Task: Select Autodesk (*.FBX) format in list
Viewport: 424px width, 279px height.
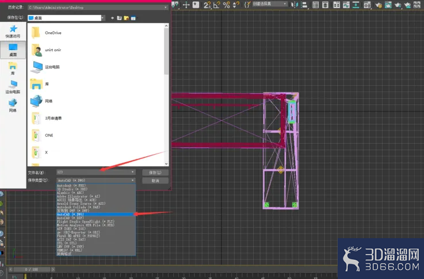Action: pos(96,185)
